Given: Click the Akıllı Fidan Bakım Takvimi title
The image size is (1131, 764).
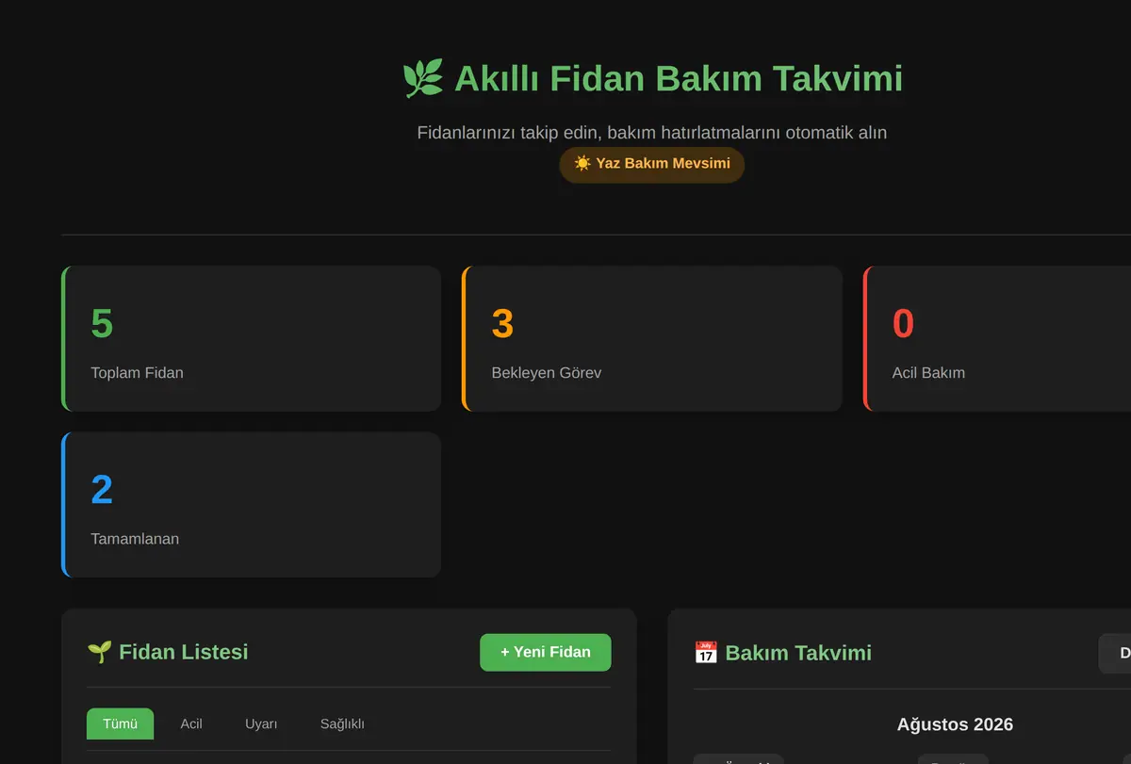Looking at the screenshot, I should pos(679,78).
